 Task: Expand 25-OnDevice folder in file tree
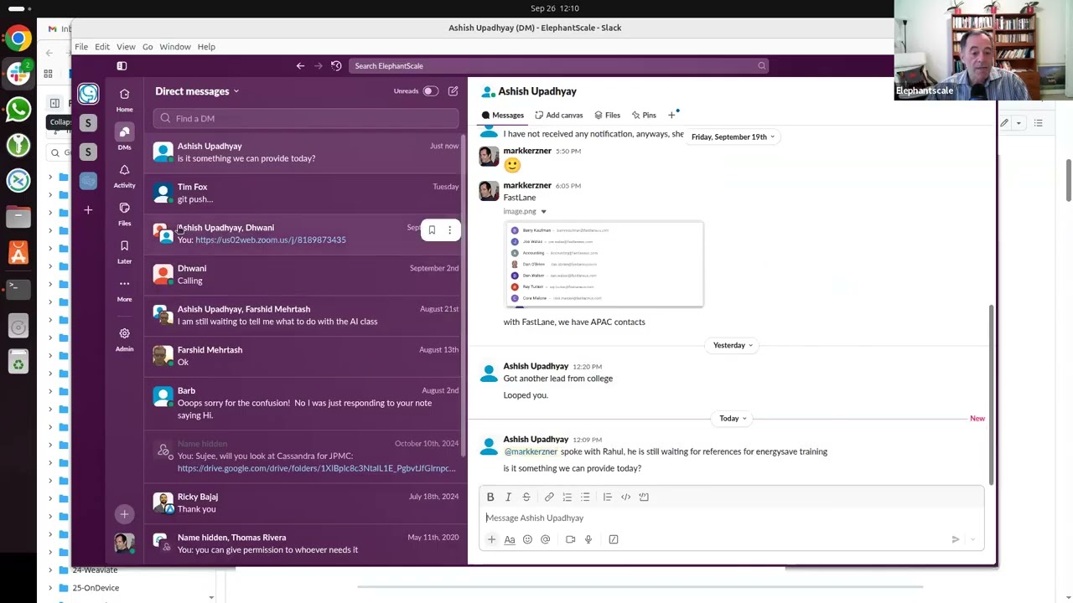(x=50, y=588)
